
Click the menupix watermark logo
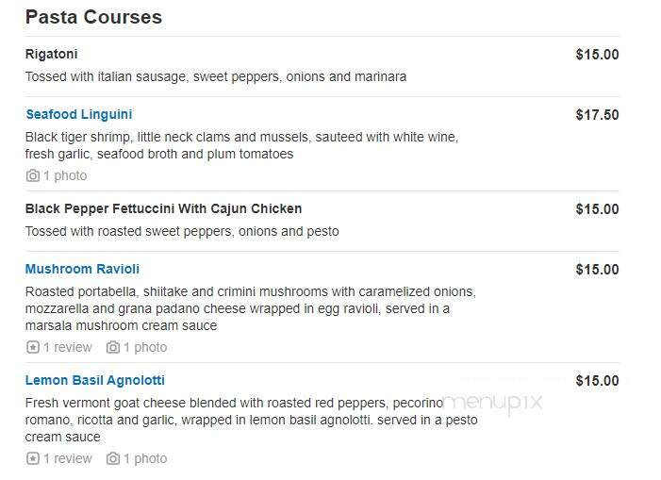click(x=493, y=403)
